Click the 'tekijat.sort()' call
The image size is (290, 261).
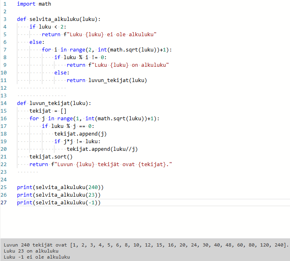tap(51, 157)
